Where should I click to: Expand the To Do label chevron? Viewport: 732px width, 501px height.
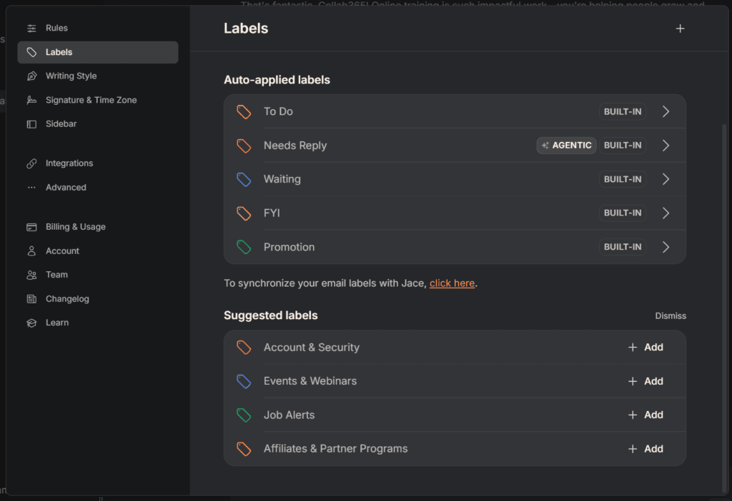(x=666, y=111)
